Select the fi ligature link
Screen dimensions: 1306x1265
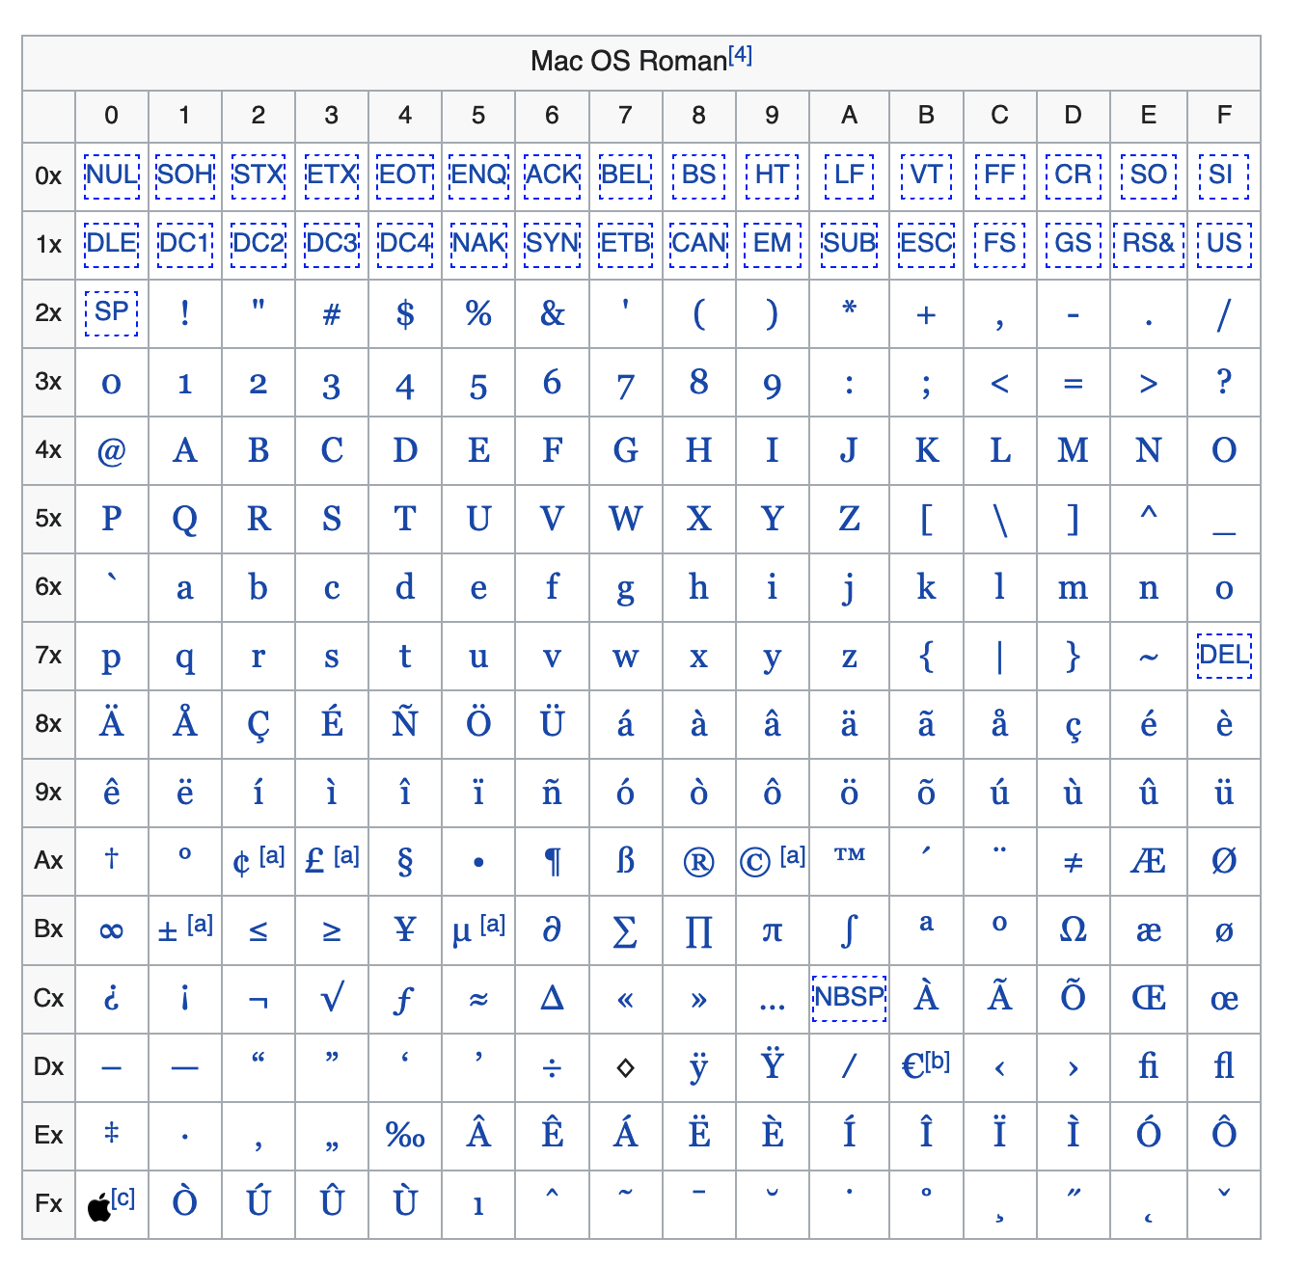coord(1149,1066)
